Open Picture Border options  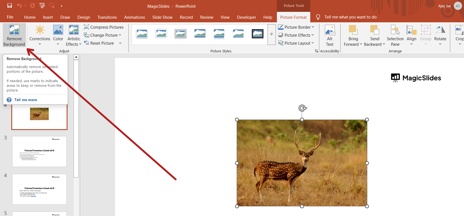click(296, 27)
